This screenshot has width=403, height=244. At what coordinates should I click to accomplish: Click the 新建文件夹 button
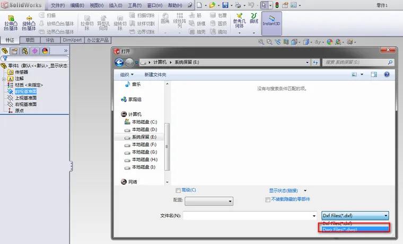click(155, 75)
